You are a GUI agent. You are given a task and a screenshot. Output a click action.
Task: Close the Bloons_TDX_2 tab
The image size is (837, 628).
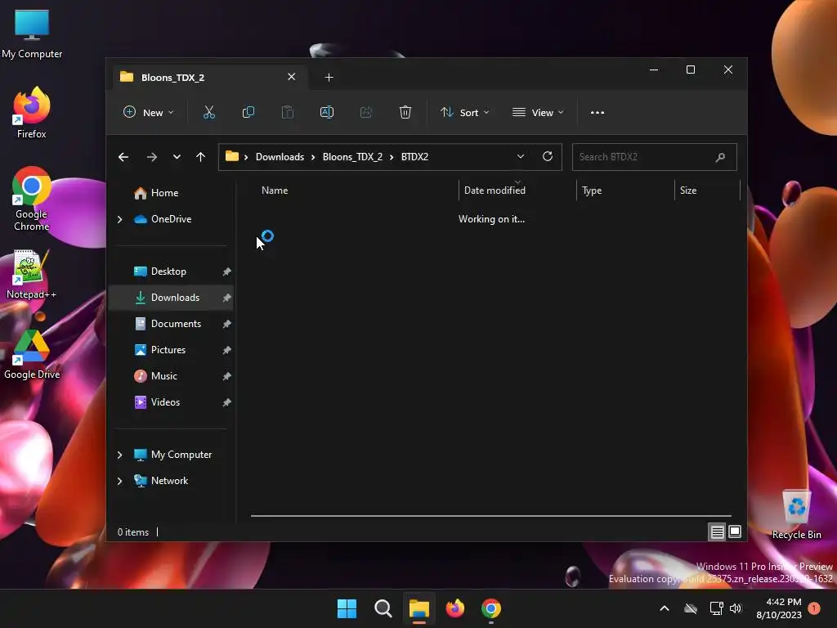point(292,77)
